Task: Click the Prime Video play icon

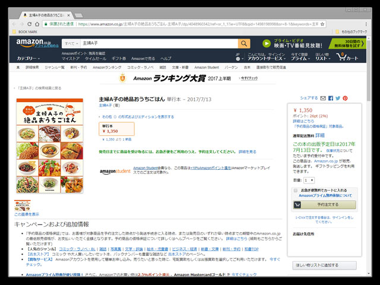Action: click(x=267, y=43)
